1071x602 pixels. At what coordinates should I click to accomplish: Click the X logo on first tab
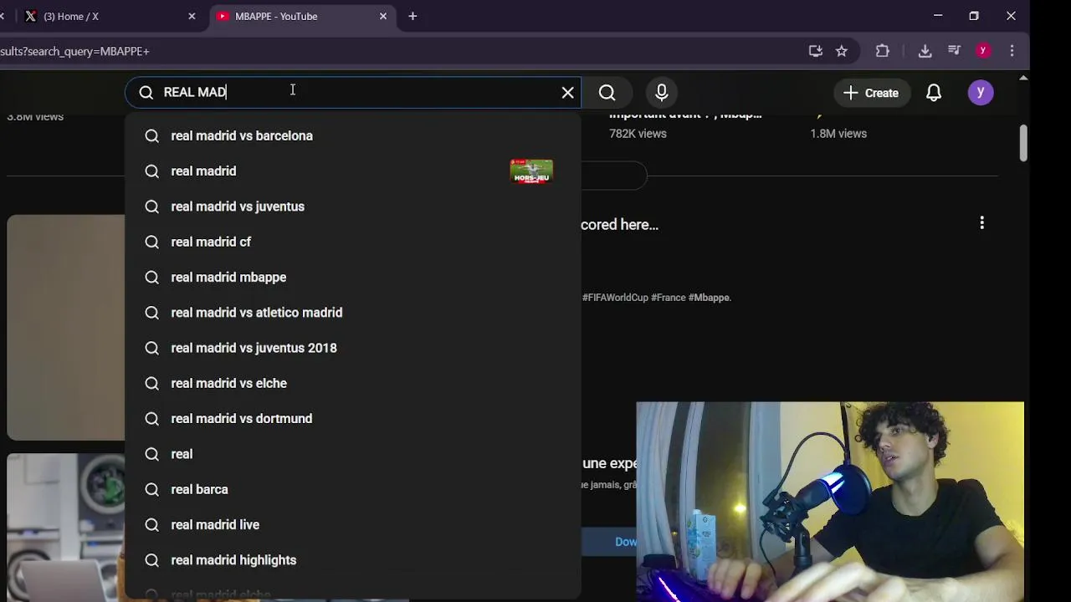coord(31,16)
